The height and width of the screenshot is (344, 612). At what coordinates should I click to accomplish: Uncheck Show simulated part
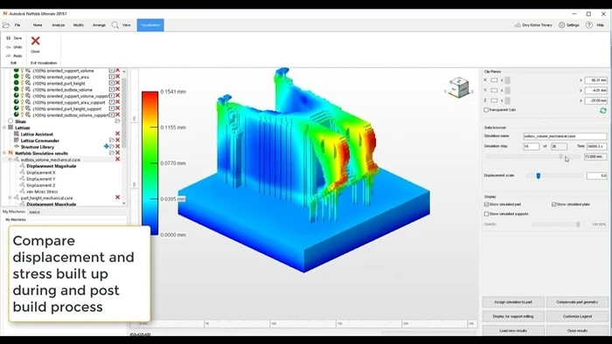coord(487,204)
